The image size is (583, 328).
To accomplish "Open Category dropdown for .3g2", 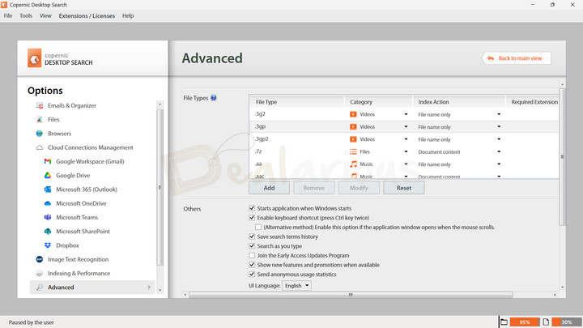I will [x=406, y=114].
